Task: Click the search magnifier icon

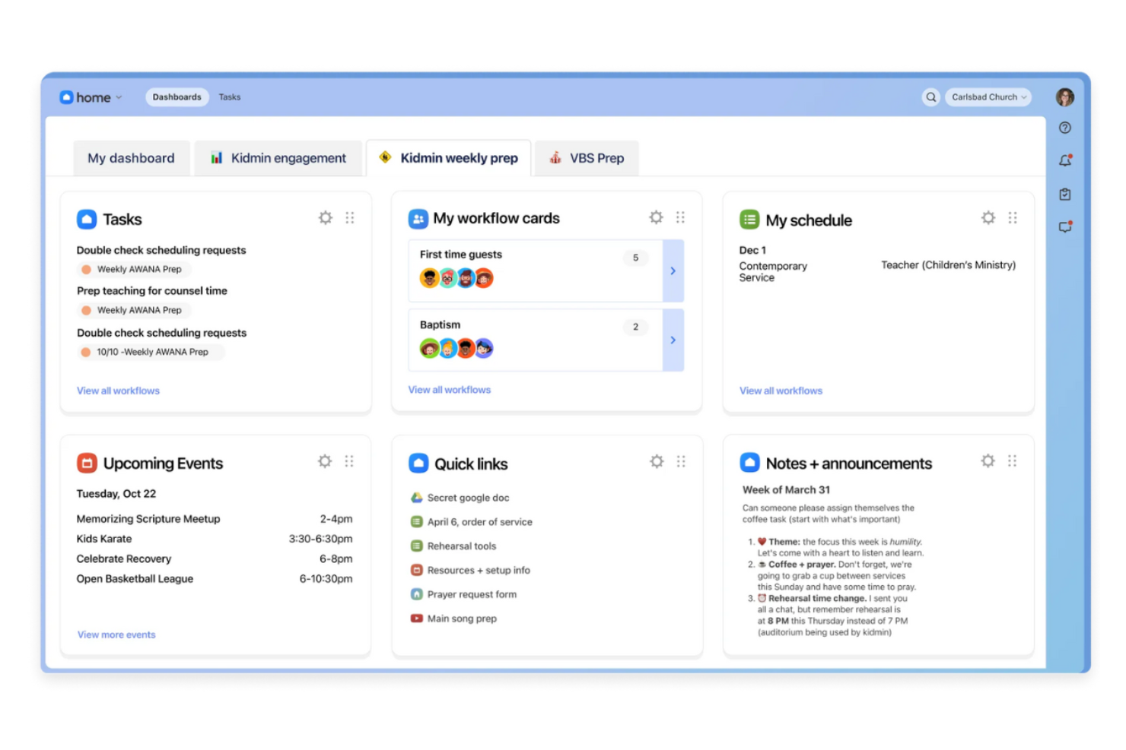Action: 931,97
